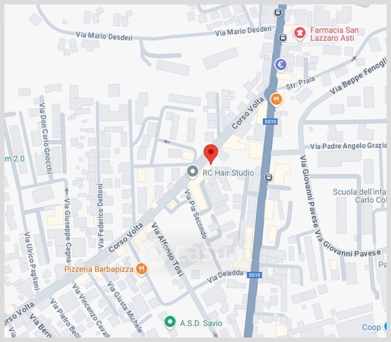
Task: Open the RC Hair Studio place icon
Action: pos(193,172)
